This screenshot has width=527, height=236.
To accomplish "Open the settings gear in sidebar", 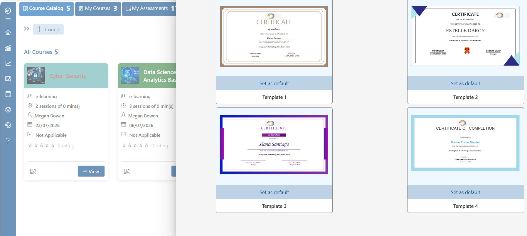I will 8,110.
